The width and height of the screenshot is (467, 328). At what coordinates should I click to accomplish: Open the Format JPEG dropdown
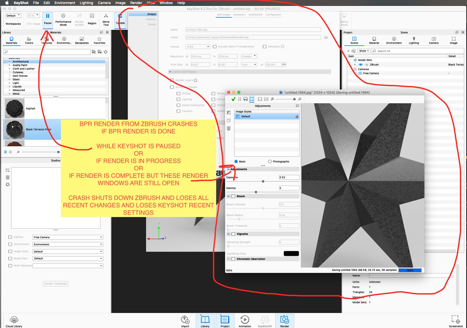tap(198, 47)
